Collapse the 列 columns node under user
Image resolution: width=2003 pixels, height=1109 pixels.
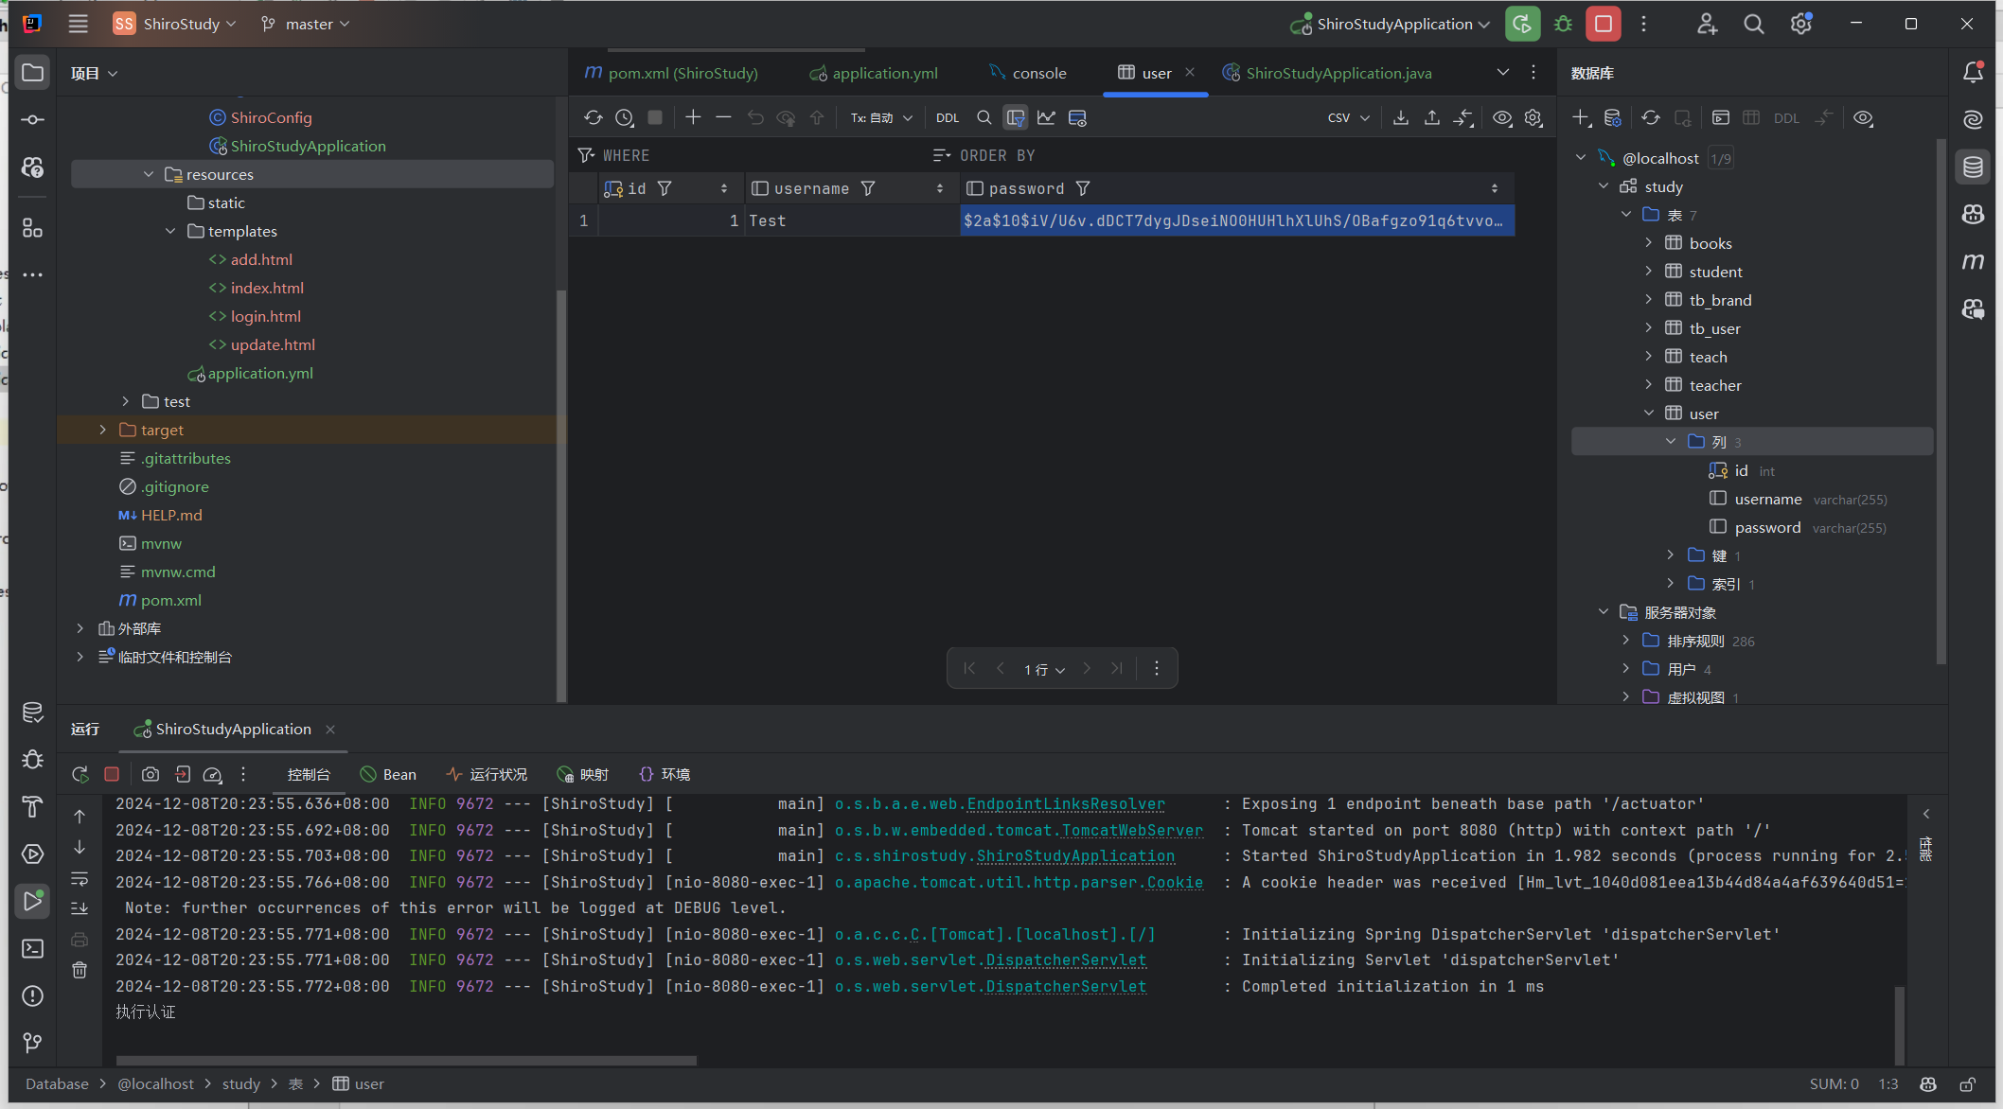pyautogui.click(x=1671, y=442)
